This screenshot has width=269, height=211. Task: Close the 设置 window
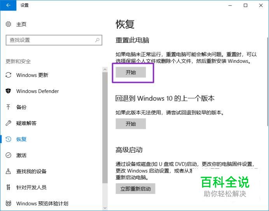tap(261, 5)
